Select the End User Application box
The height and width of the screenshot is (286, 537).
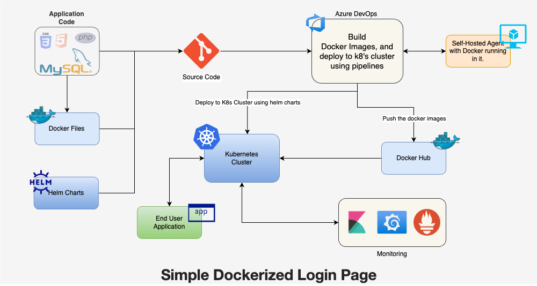[x=169, y=222]
